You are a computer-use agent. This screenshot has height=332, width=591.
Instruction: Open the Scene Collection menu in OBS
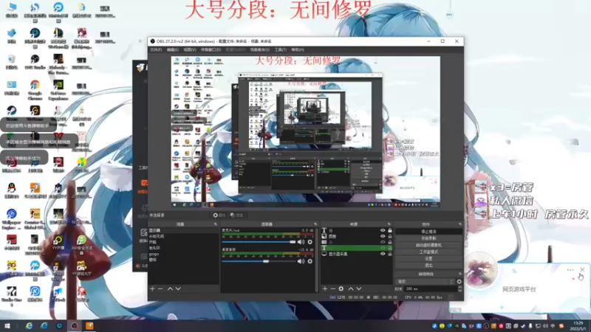[x=260, y=49]
